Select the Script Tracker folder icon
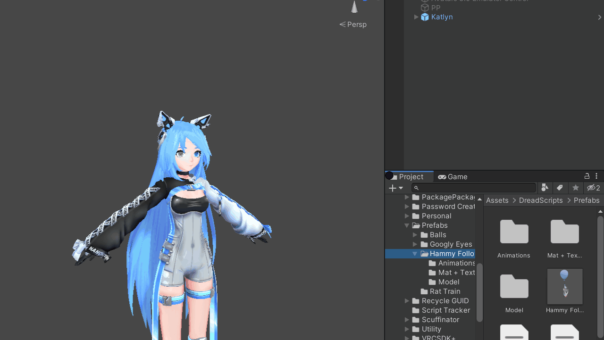This screenshot has height=340, width=604. (x=416, y=310)
